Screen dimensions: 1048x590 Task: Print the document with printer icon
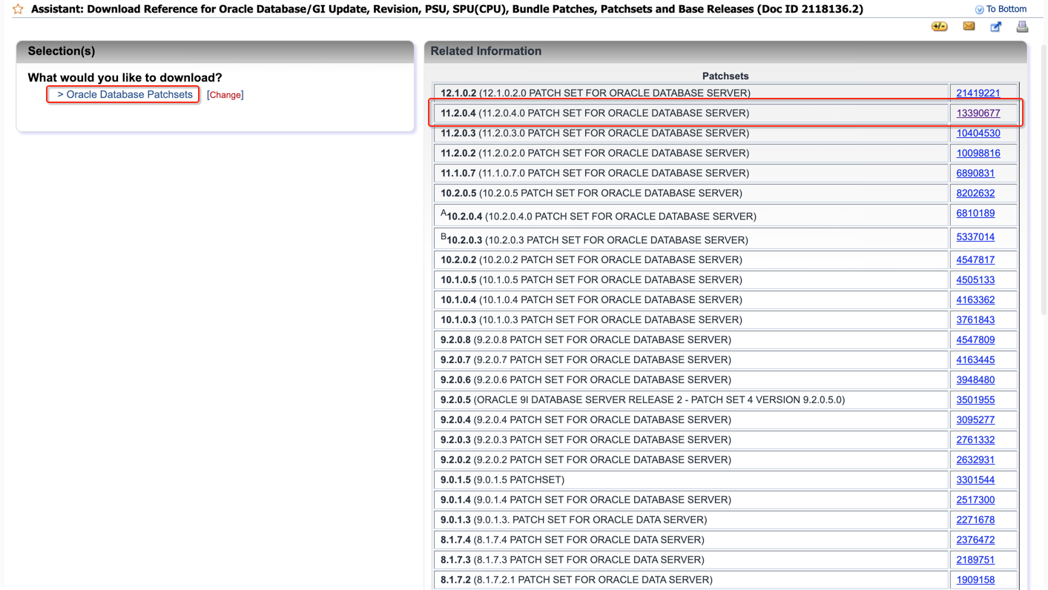point(1022,27)
